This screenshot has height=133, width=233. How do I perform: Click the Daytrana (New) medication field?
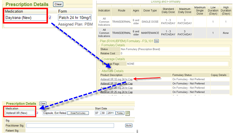click(26, 18)
